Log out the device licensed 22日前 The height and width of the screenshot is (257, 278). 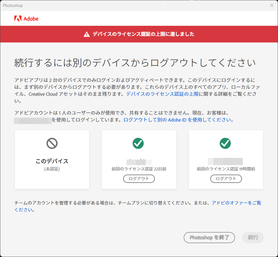coord(139,179)
